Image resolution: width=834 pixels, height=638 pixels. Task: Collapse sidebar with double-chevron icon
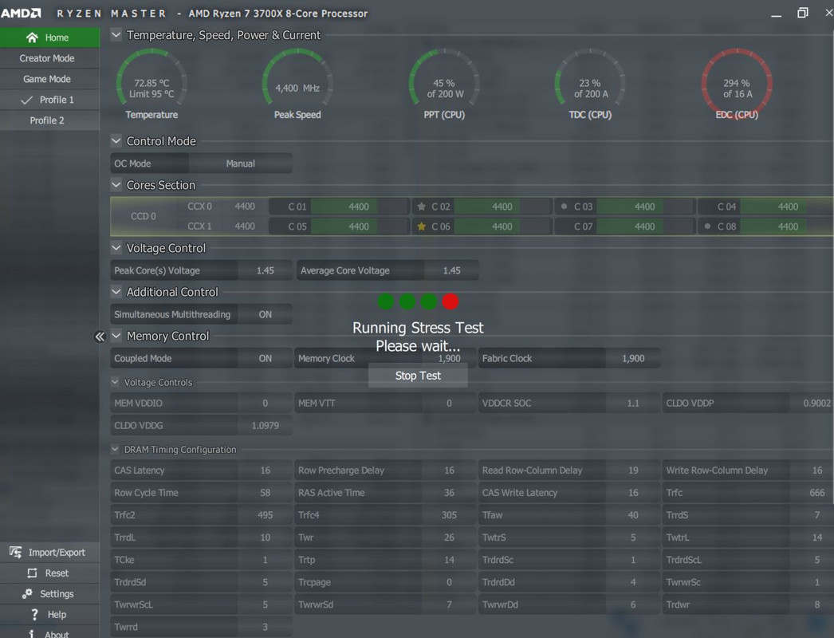point(100,337)
